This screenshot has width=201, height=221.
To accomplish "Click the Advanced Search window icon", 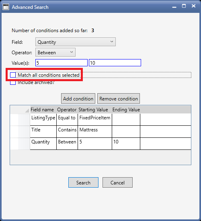I will [6, 7].
